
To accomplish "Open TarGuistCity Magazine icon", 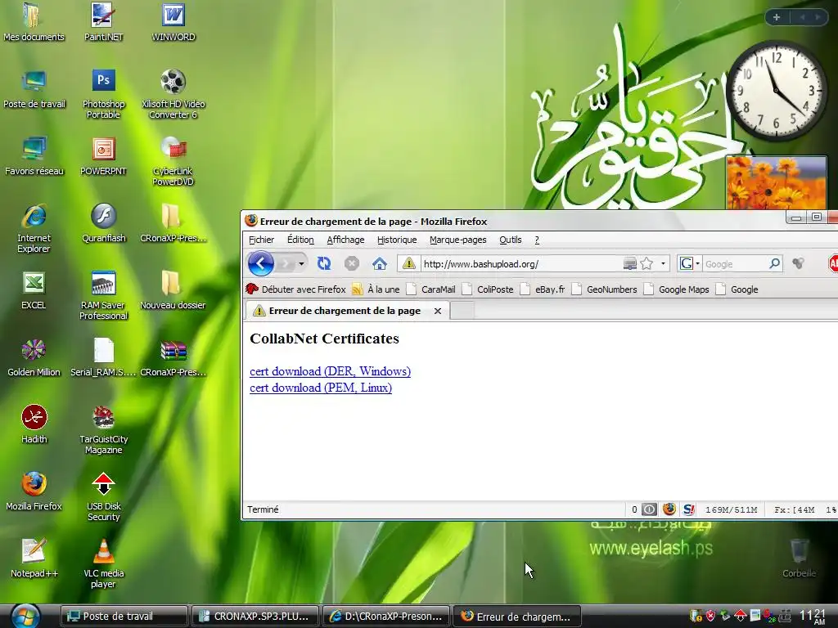I will 103,430.
